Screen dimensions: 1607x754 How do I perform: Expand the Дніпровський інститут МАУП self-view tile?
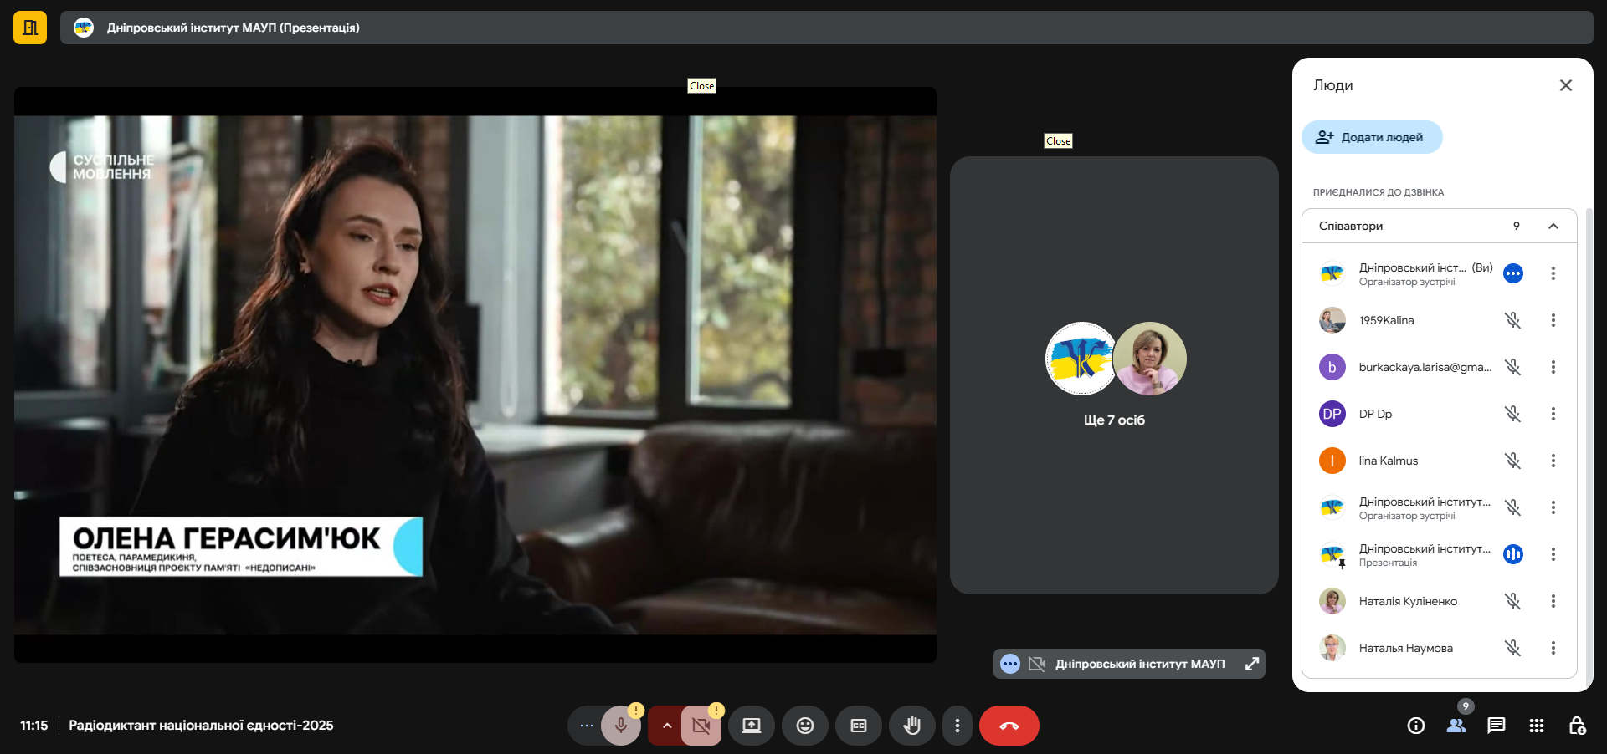tap(1251, 664)
